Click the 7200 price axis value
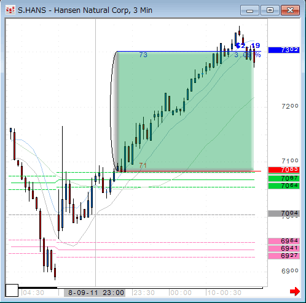306x303 pixels. [290, 106]
